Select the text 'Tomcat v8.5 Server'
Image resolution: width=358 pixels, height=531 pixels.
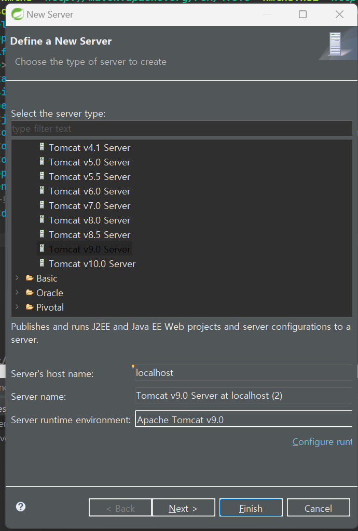click(x=89, y=235)
